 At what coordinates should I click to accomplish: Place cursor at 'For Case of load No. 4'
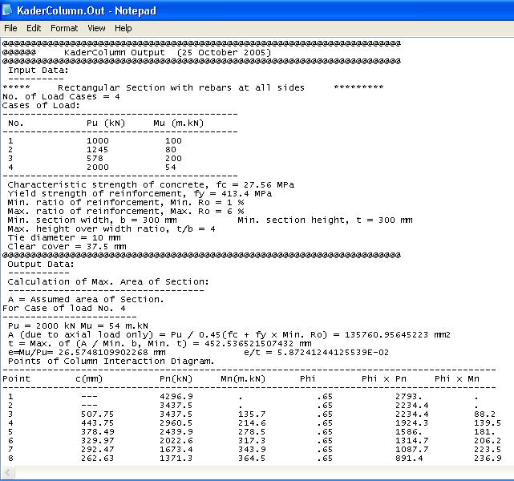click(64, 308)
